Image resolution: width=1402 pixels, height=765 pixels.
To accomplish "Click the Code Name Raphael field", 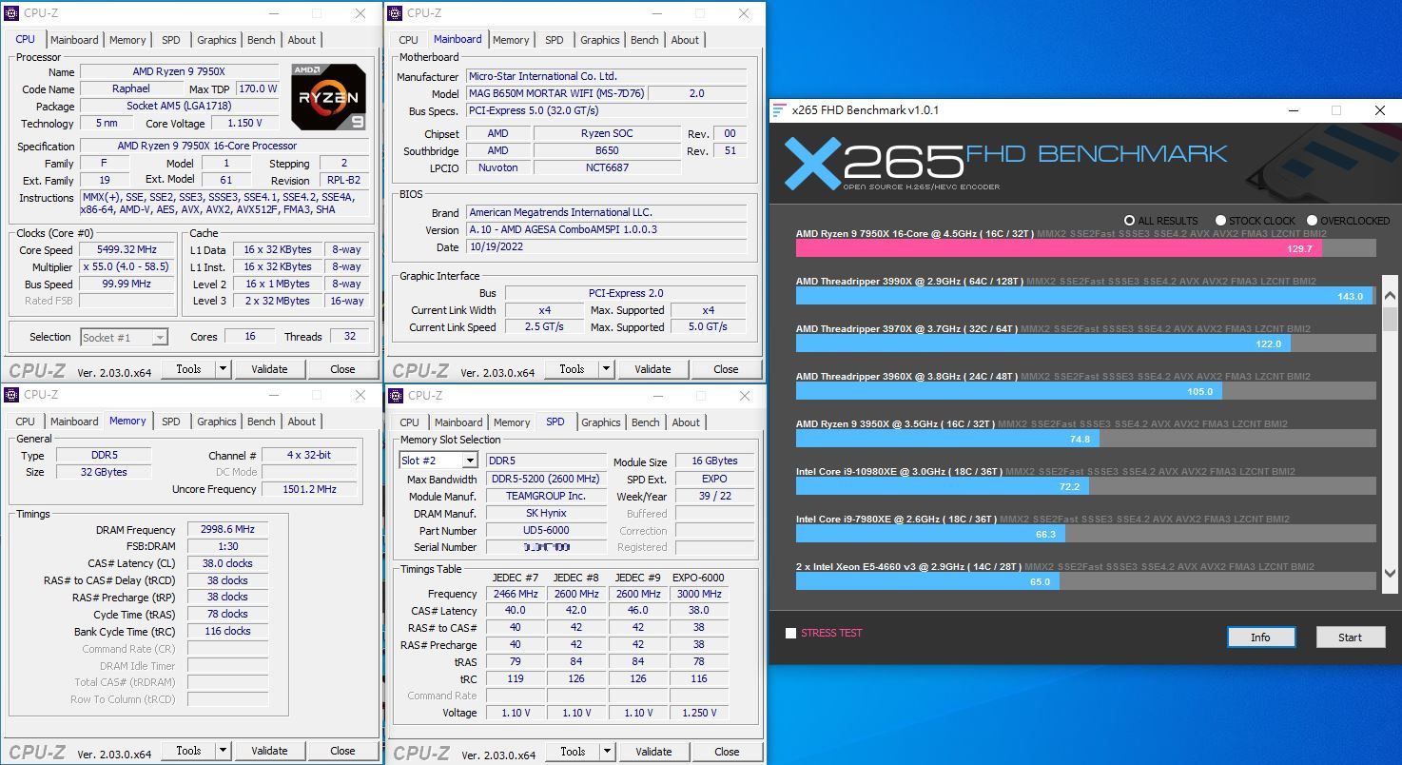I will 131,88.
